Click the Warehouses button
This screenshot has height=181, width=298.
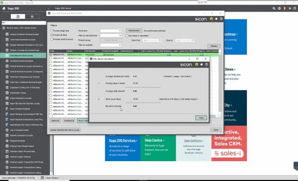134,31
